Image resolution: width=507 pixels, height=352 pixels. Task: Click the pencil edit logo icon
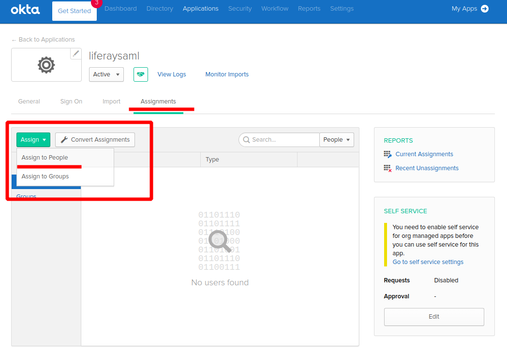(75, 54)
